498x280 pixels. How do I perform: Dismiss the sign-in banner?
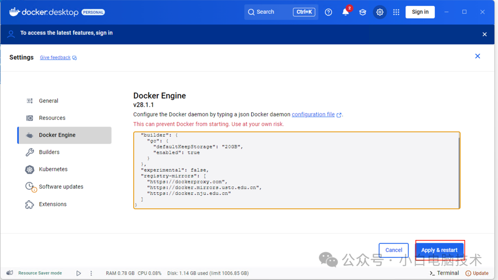click(484, 34)
